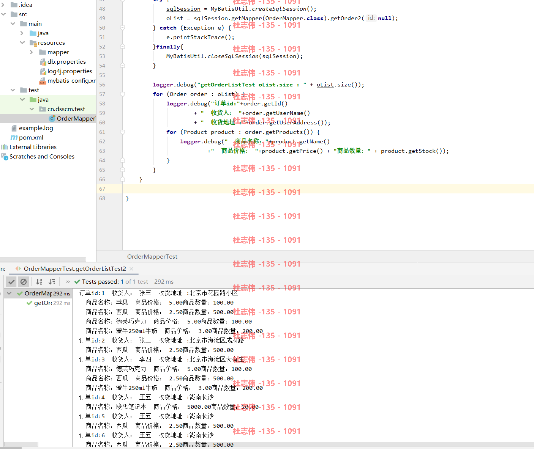Click the 'closeSqlSession' method call in editor
Viewport: 534px width, 449px height.
[x=233, y=56]
